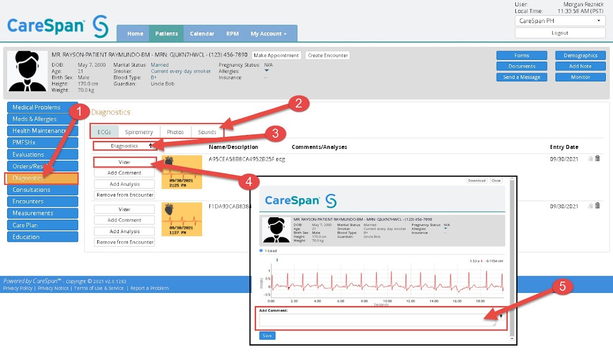Click Remove from Encounter for F1DA93CAB8384 entry

tap(125, 242)
